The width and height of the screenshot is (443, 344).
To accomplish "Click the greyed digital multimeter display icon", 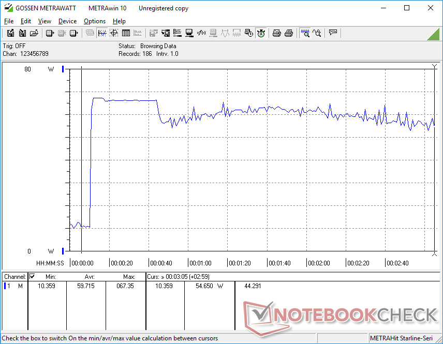I will click(90, 33).
